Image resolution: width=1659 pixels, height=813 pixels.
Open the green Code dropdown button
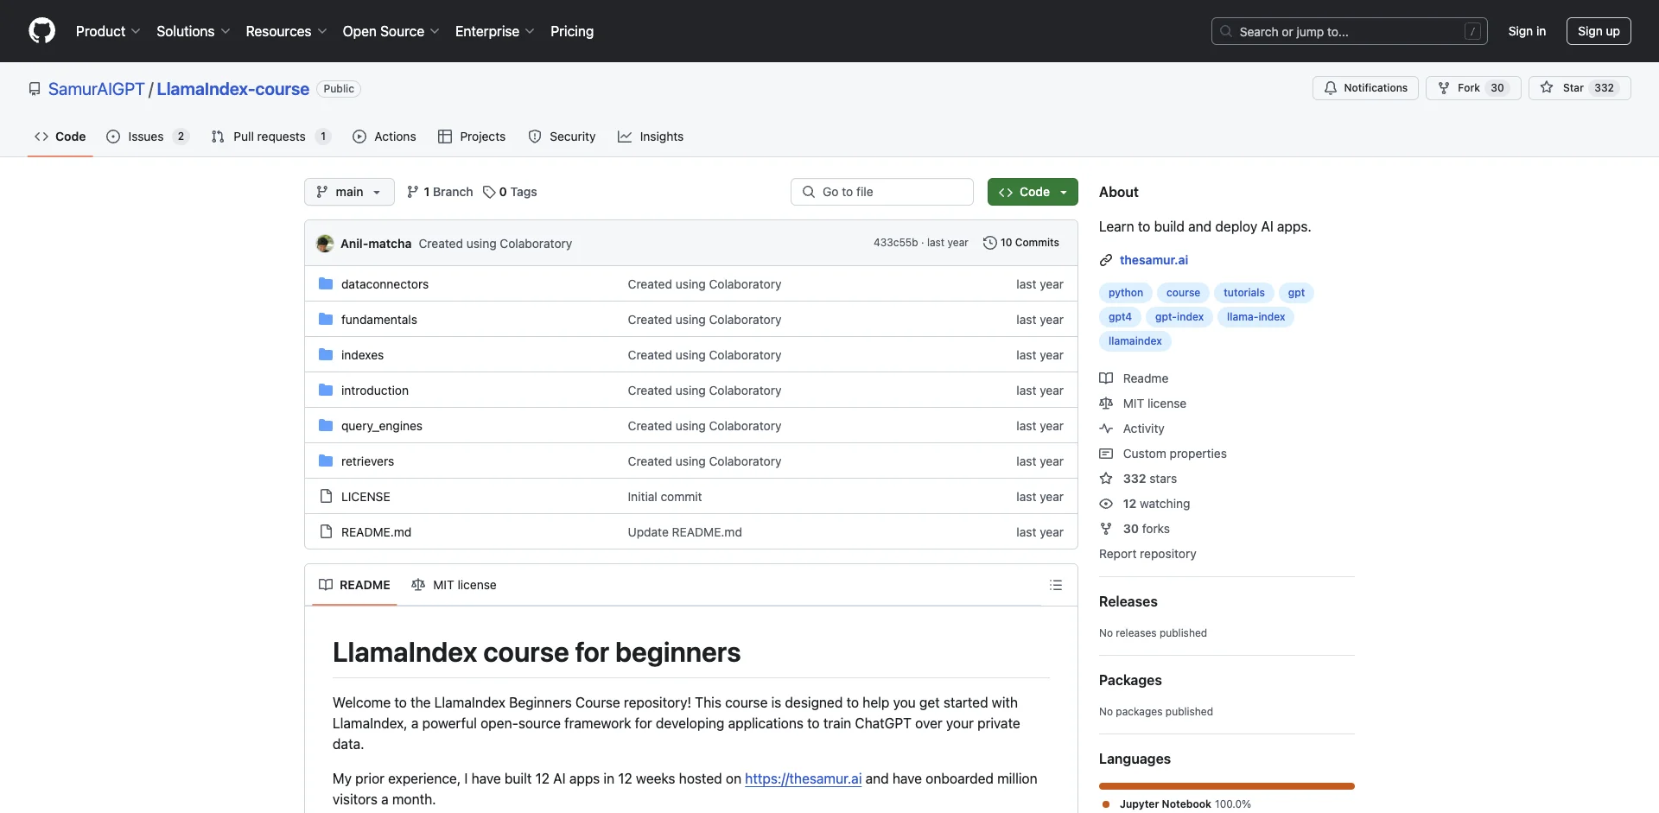(x=1033, y=192)
